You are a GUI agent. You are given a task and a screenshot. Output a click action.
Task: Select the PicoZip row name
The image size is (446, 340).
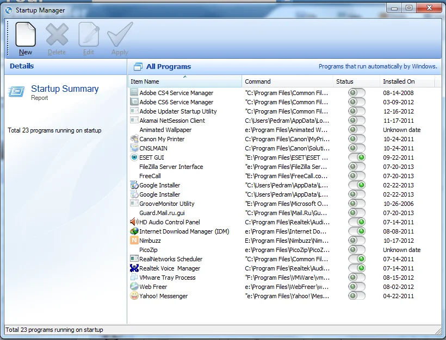click(148, 250)
